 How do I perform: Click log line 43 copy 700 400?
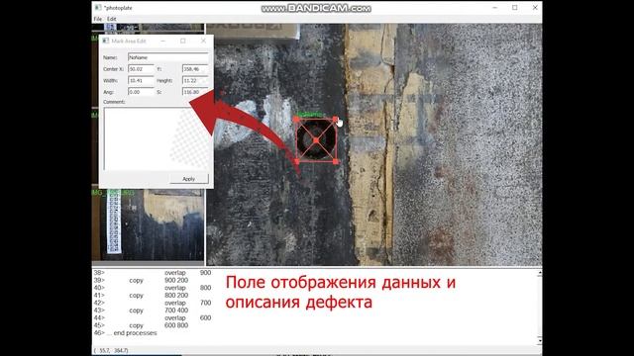coord(141,311)
